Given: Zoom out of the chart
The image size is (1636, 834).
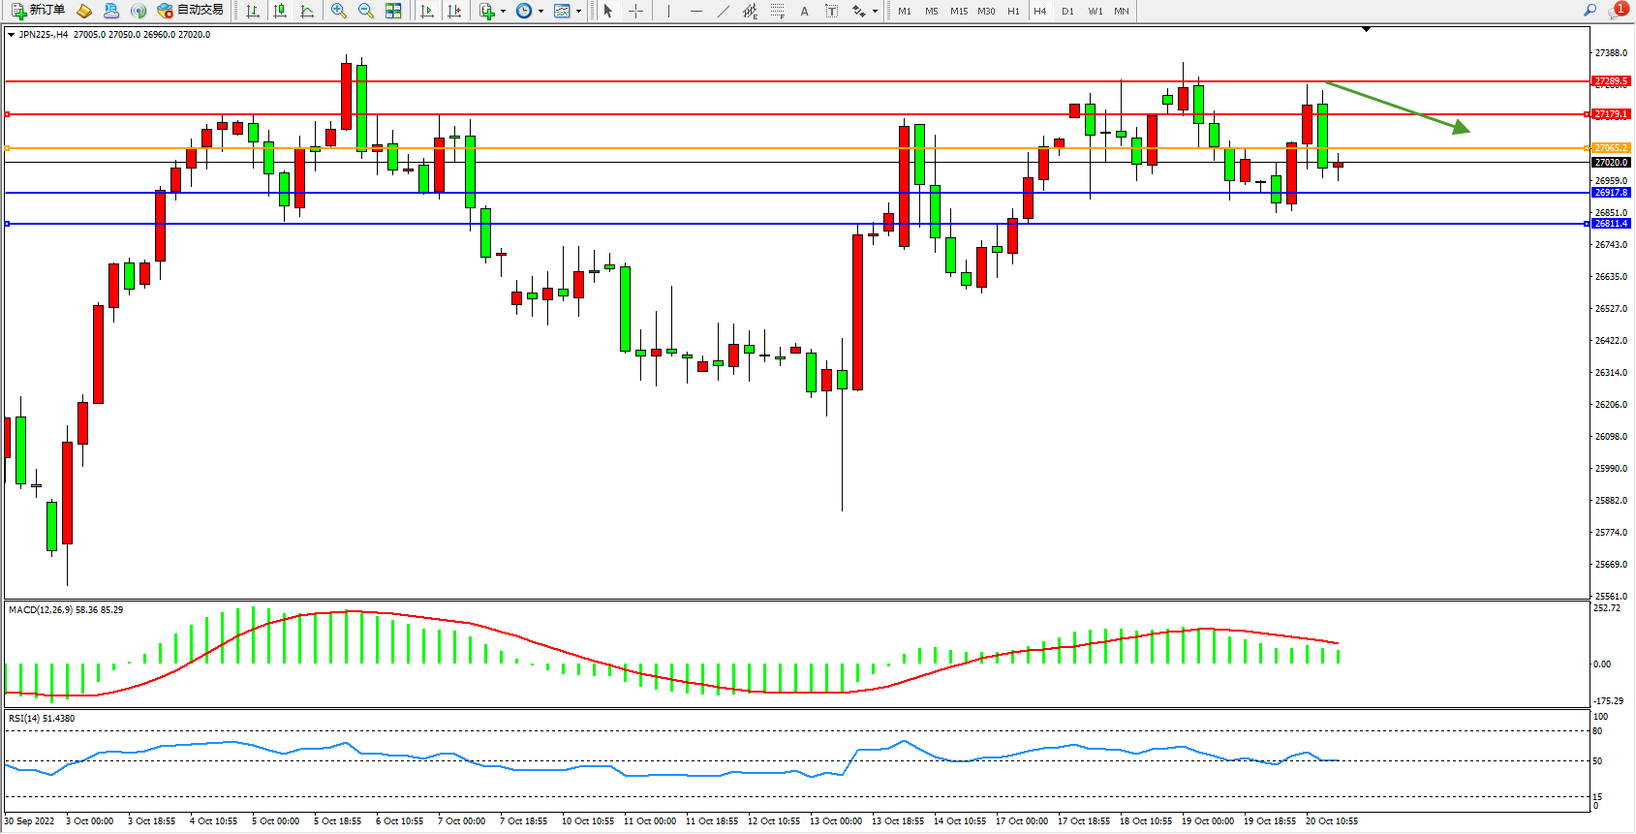Looking at the screenshot, I should pyautogui.click(x=365, y=11).
